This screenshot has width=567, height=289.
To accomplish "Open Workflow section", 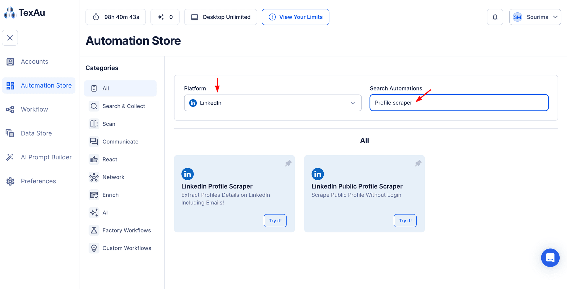I will click(39, 109).
